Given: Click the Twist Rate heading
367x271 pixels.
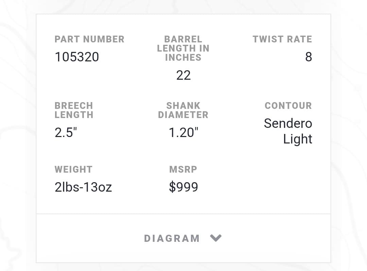Looking at the screenshot, I should [x=282, y=39].
